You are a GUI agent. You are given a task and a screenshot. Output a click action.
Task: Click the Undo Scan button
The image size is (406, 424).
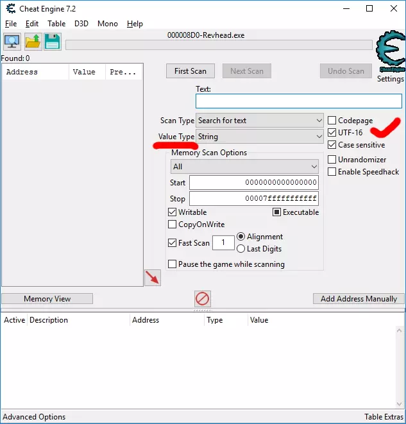346,71
